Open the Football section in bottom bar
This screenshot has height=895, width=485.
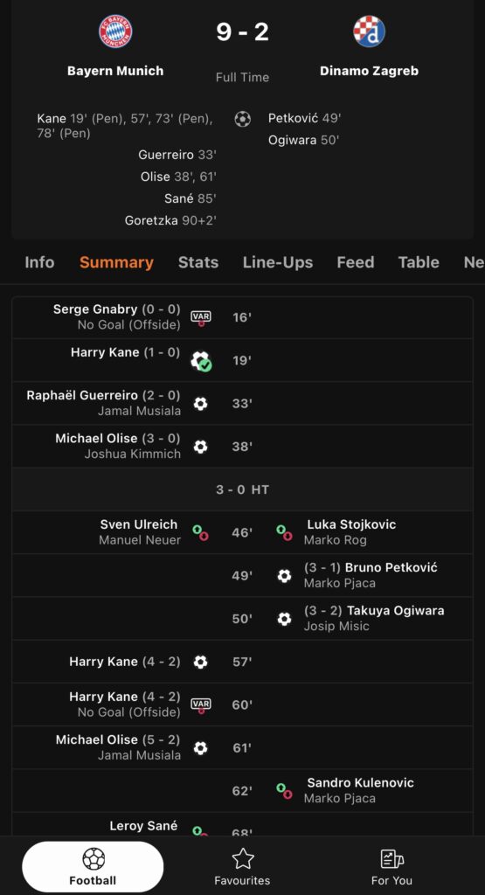click(93, 866)
